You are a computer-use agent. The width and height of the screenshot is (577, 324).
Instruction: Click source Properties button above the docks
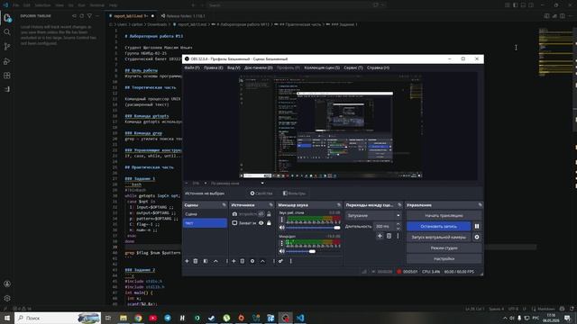pos(261,193)
